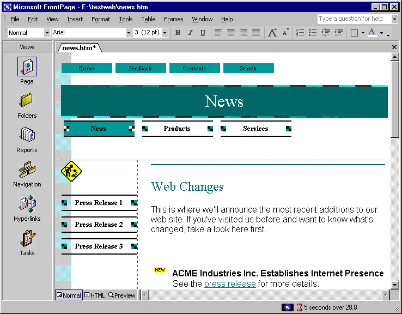This screenshot has width=402, height=314.
Task: Switch to HTML code view tab
Action: point(95,295)
